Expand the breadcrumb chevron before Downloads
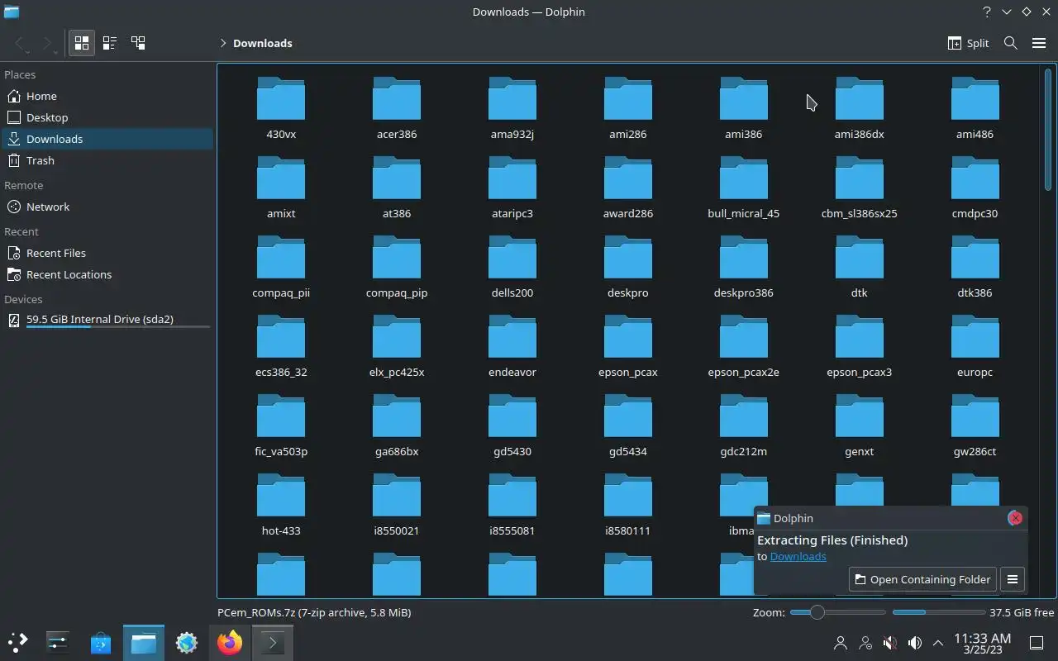Screen dimensions: 1058x661 (x=223, y=43)
